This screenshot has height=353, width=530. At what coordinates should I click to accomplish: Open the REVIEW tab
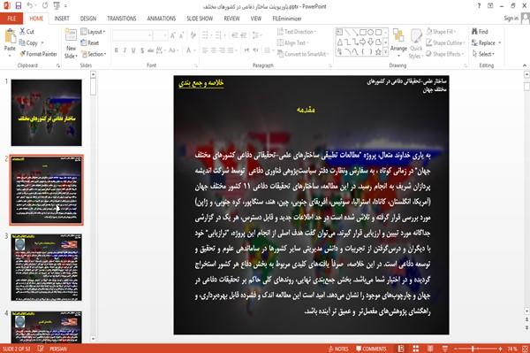pos(231,19)
